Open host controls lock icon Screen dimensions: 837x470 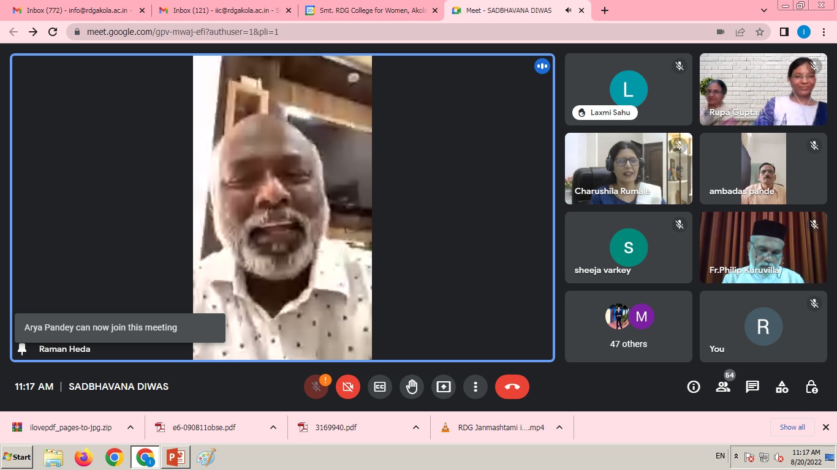(811, 387)
